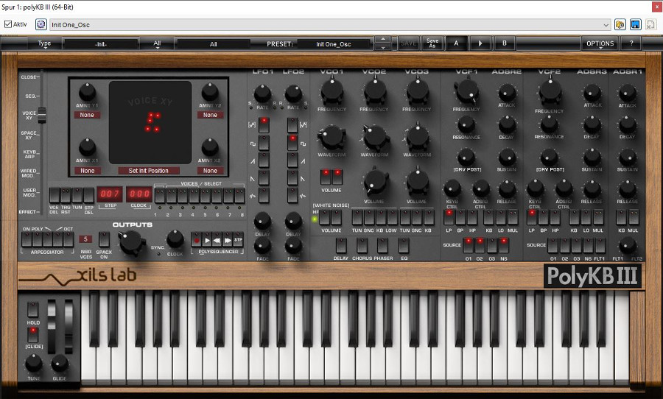
Task: Open the PRESET name field Init One_Osc
Action: coord(334,44)
